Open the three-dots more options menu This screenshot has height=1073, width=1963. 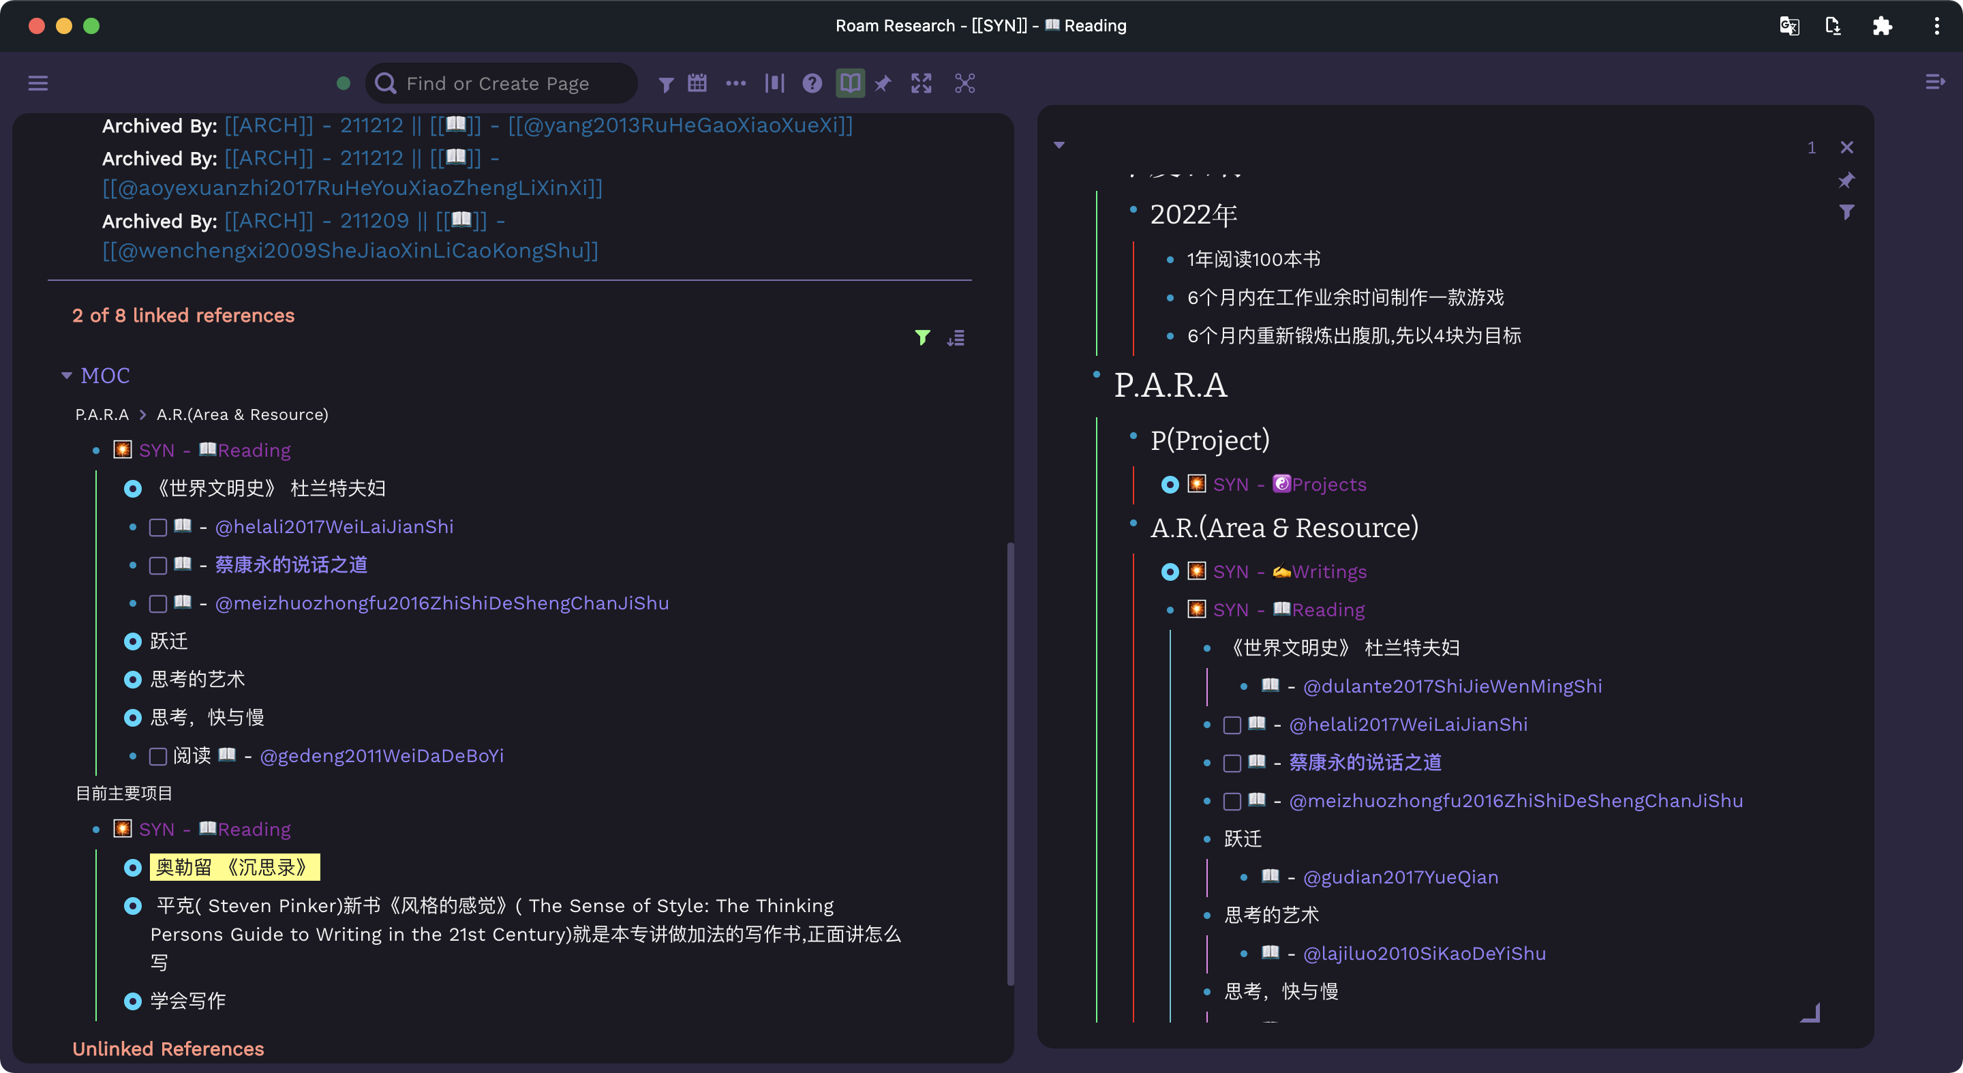coord(736,83)
